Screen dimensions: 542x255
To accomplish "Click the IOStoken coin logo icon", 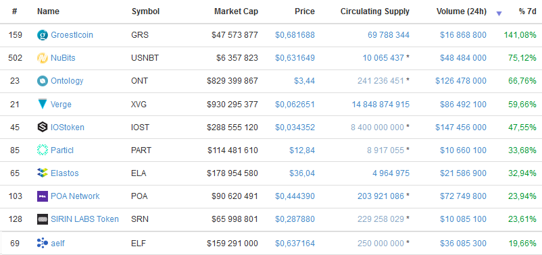I will (x=42, y=128).
